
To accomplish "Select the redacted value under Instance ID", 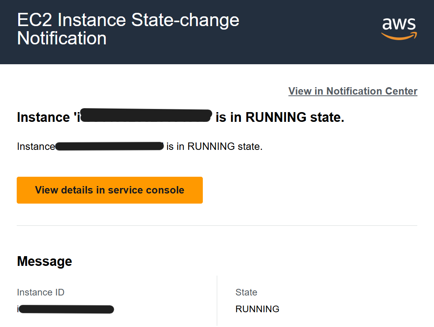I will point(66,309).
